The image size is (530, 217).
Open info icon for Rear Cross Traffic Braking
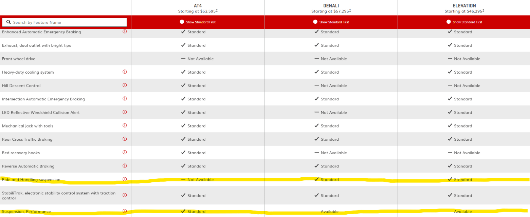point(125,139)
